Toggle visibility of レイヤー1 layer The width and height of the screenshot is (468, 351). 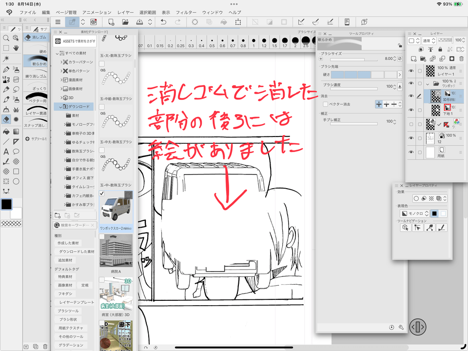(x=411, y=71)
